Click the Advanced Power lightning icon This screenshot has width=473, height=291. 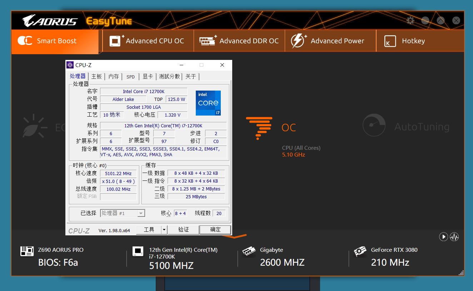[299, 41]
